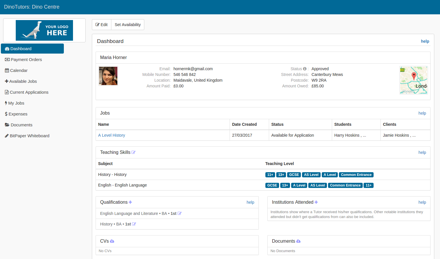Upload a CV using the cloud icon

tap(112, 241)
